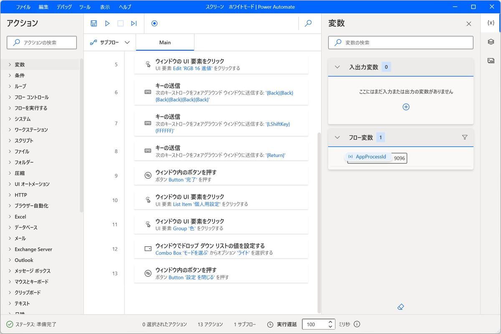501x334 pixels.
Task: Expand the 変数 action group
Action: pyautogui.click(x=10, y=65)
